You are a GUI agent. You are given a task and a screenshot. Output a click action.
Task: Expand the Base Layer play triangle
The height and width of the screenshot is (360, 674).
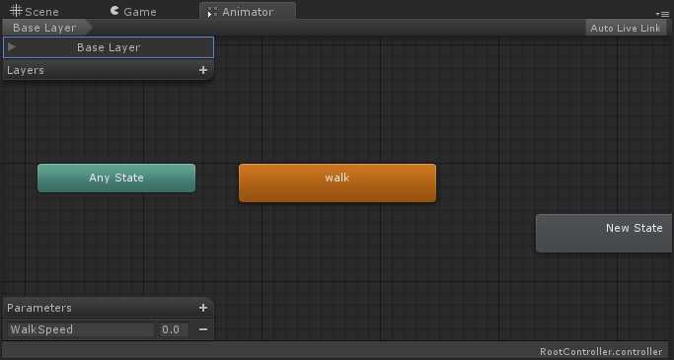(x=12, y=46)
